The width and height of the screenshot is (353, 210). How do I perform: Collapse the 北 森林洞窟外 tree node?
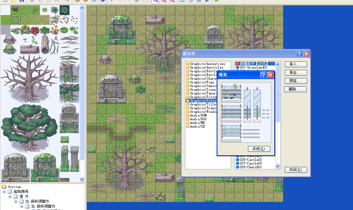[x=16, y=201]
